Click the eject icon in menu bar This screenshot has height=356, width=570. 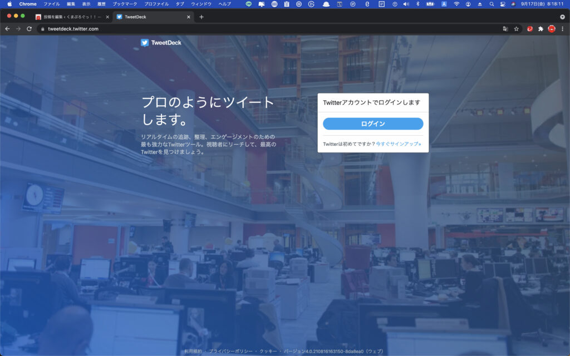480,4
